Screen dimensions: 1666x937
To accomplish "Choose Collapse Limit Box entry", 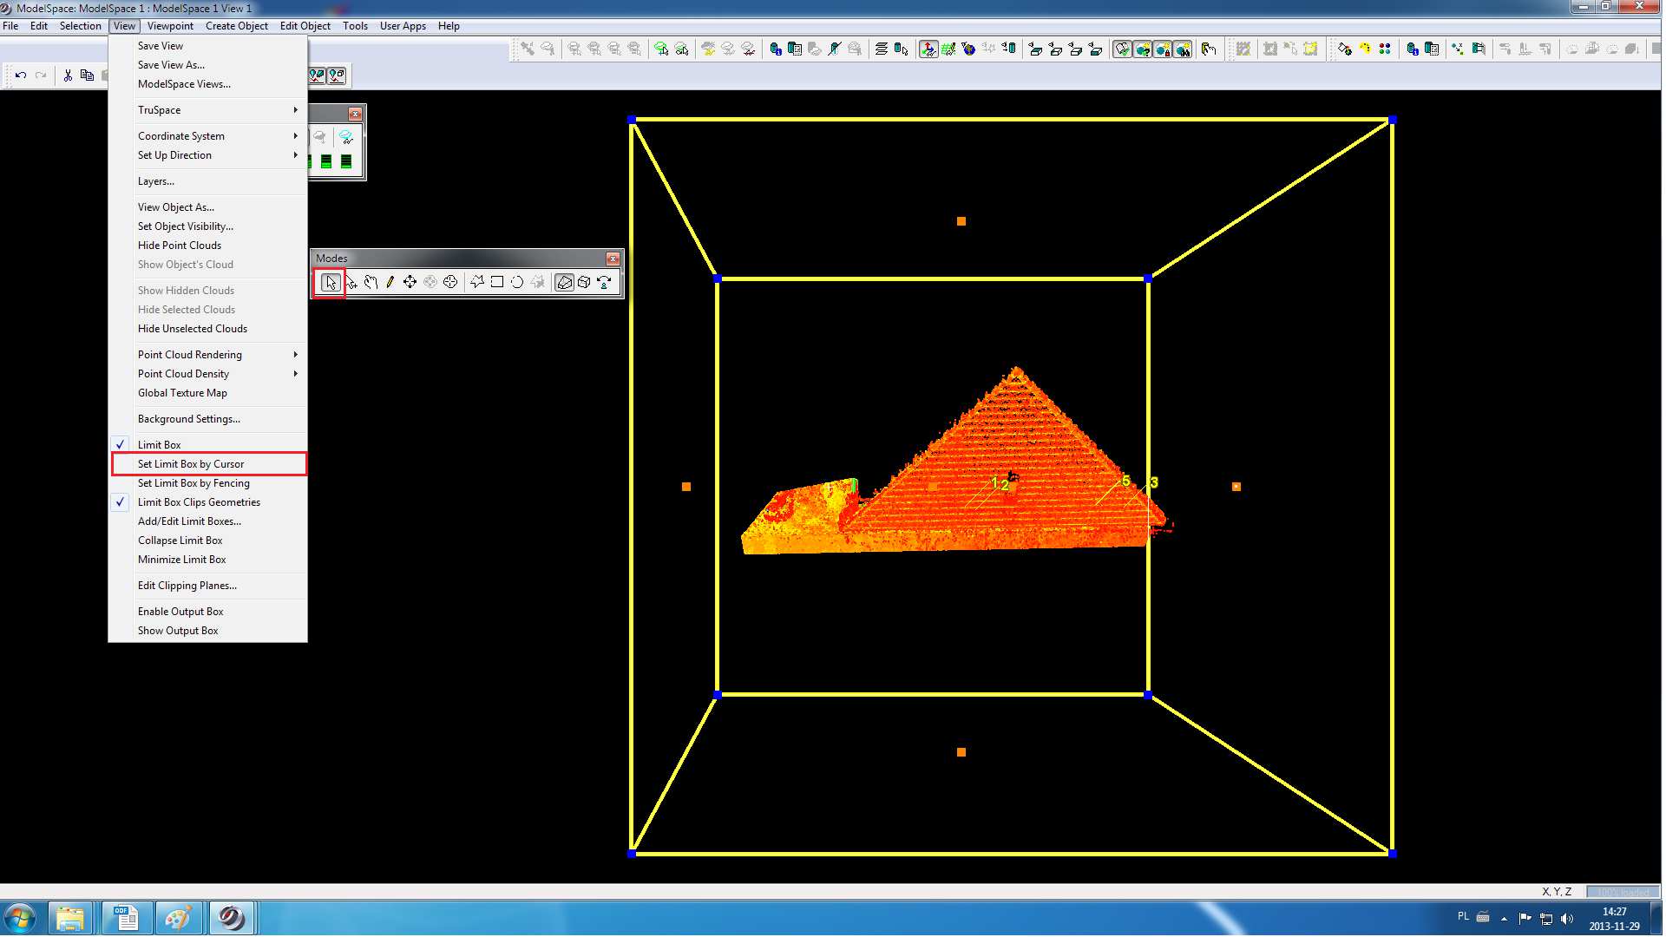I will (x=208, y=541).
